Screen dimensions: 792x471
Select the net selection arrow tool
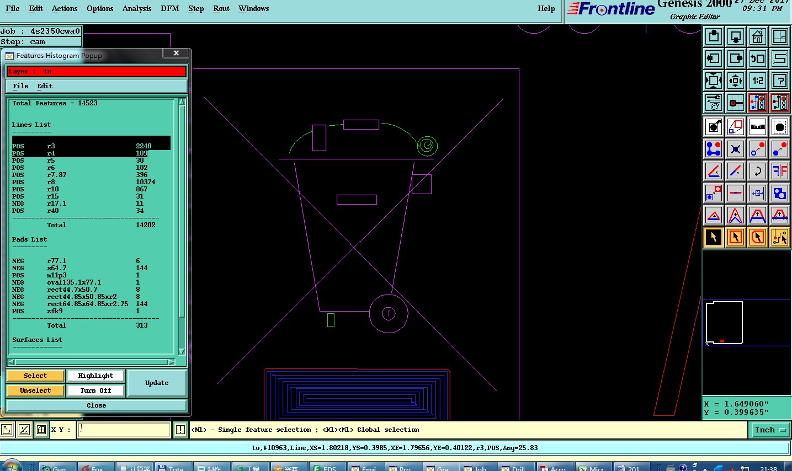[780, 237]
